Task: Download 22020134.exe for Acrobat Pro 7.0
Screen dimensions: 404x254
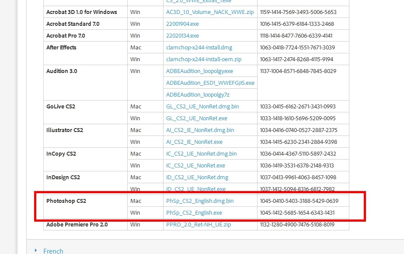Action: coord(182,36)
